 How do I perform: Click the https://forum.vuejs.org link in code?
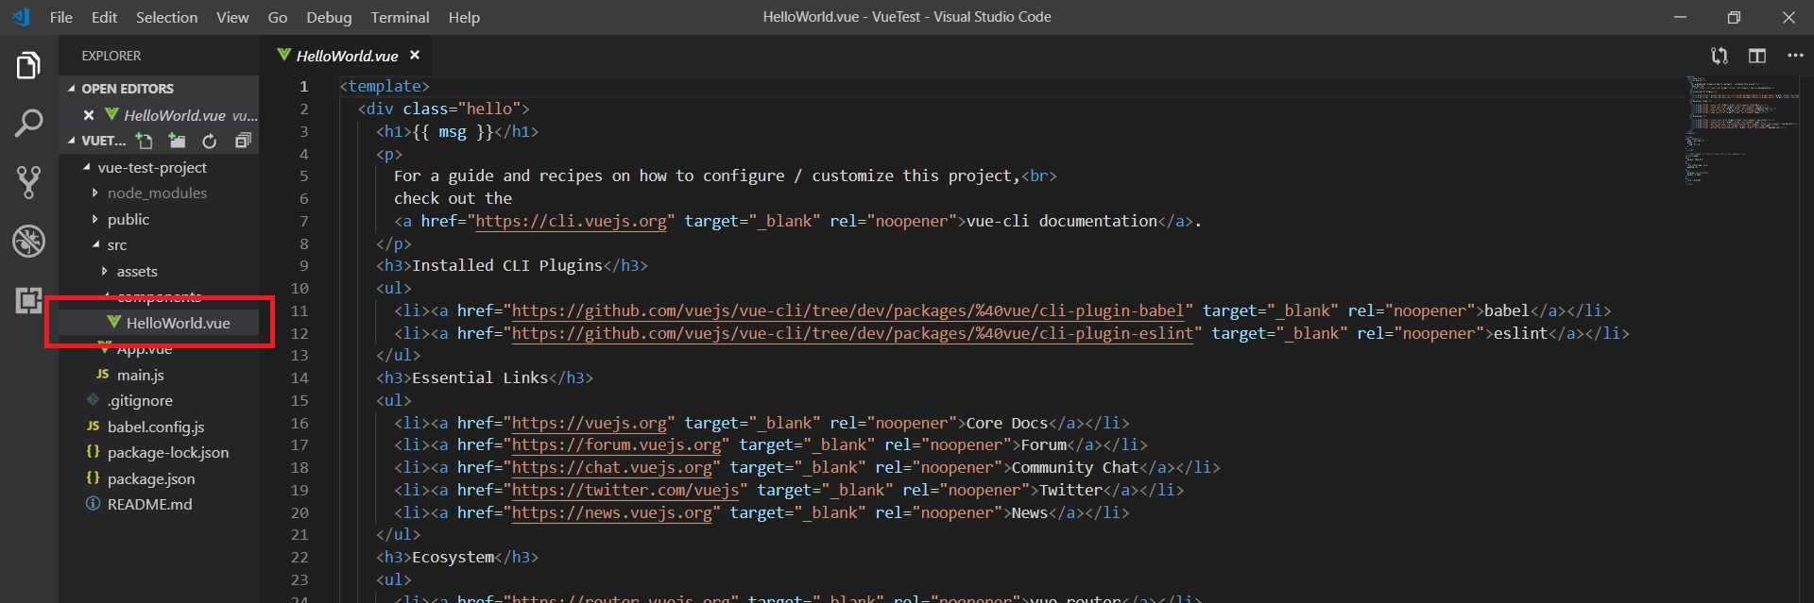point(616,444)
